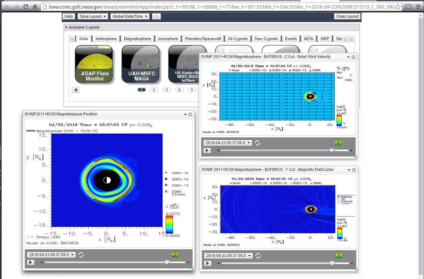Close the Z Cut Solar Wind Velocity window

pyautogui.click(x=353, y=57)
